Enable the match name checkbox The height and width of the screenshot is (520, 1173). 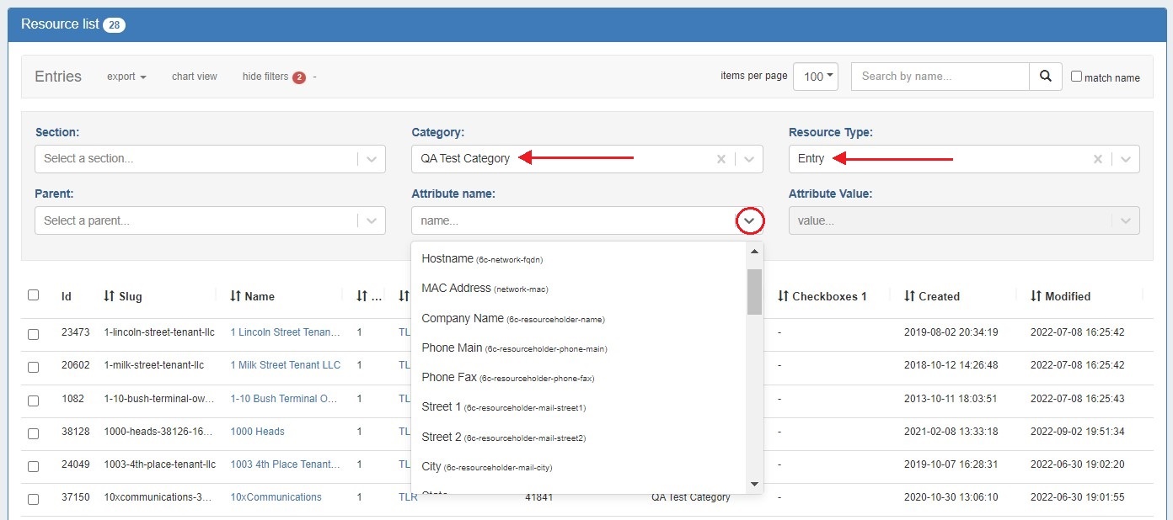pyautogui.click(x=1076, y=77)
